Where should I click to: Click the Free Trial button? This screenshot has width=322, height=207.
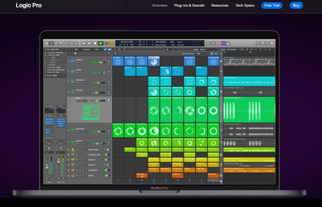click(x=272, y=5)
